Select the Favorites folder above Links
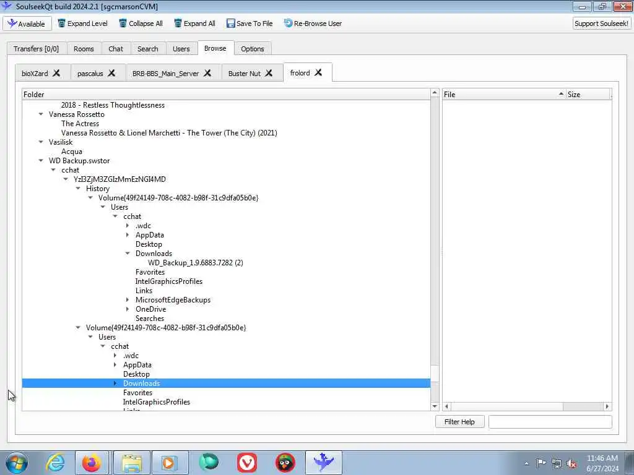This screenshot has width=634, height=475. (150, 272)
